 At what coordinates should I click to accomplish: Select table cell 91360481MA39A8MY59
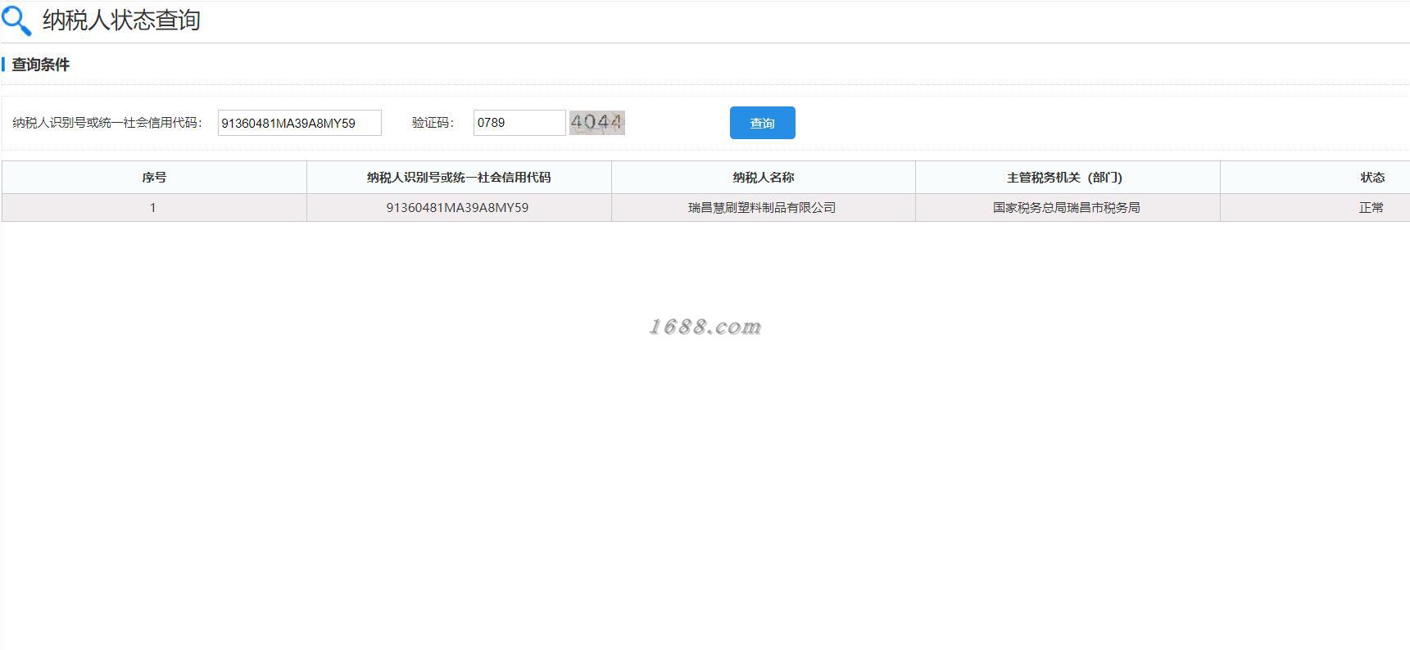click(459, 207)
